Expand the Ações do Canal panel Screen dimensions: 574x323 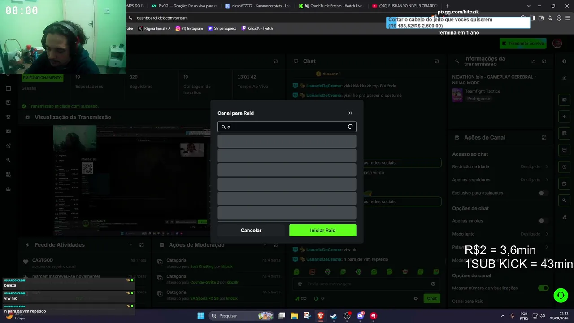[544, 138]
